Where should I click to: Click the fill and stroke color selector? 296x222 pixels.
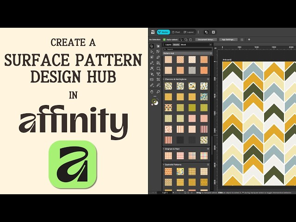tap(155, 102)
